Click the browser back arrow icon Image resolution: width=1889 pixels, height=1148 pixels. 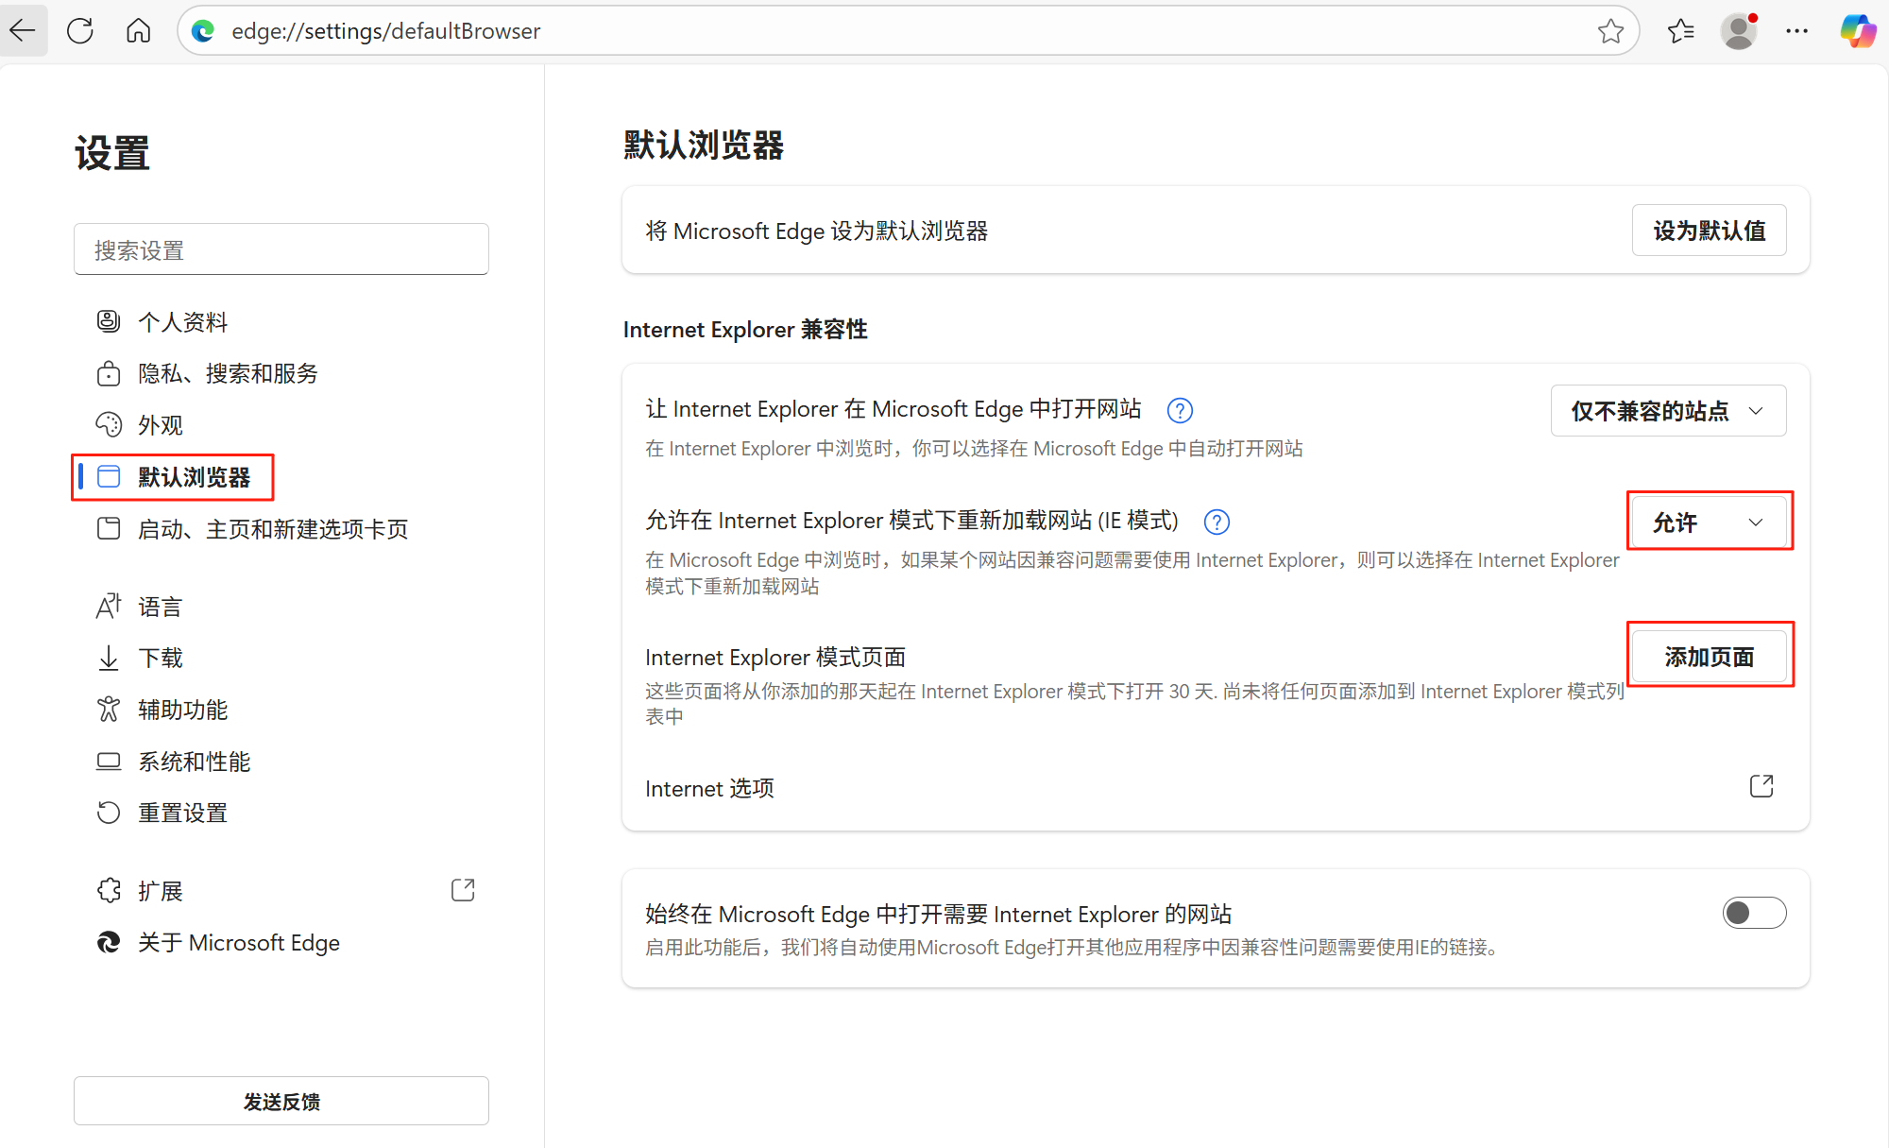click(x=23, y=31)
